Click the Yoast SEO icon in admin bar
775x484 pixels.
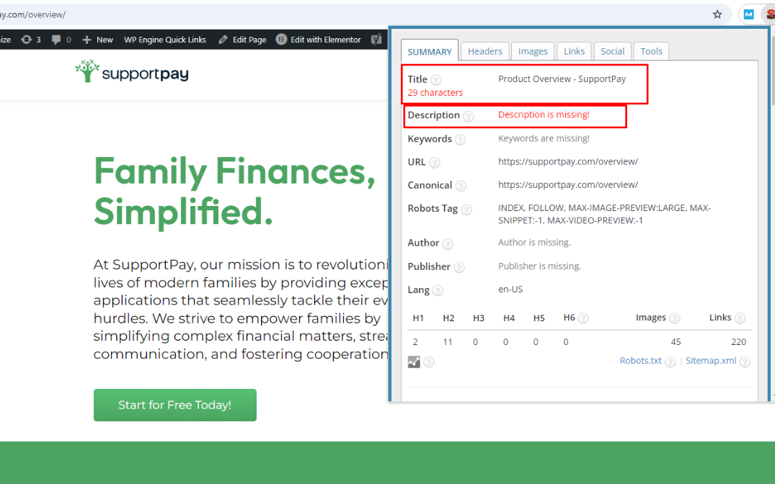[x=376, y=40]
